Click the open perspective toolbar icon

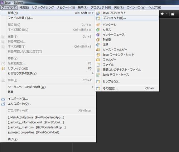pyautogui.click(x=173, y=14)
